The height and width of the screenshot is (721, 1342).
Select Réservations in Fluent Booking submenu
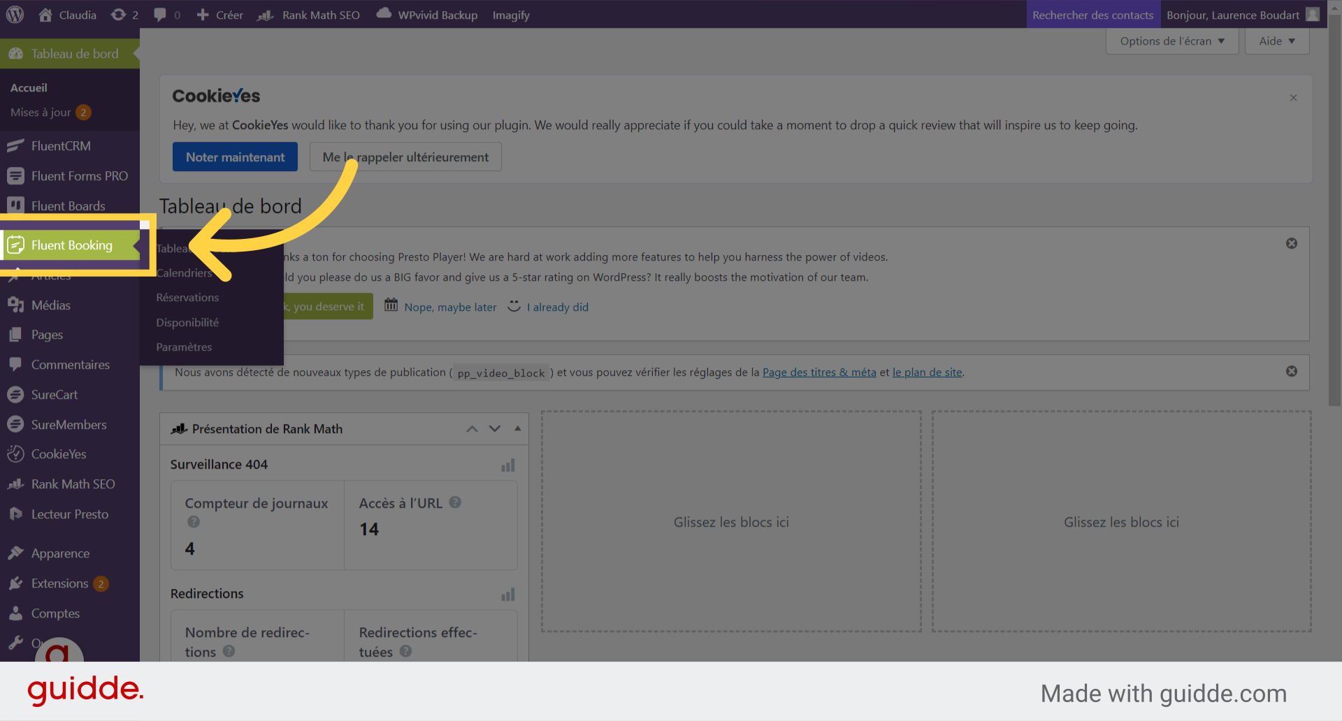pos(187,298)
